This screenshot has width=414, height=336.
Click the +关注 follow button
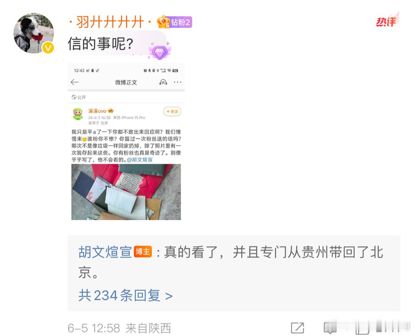172,112
